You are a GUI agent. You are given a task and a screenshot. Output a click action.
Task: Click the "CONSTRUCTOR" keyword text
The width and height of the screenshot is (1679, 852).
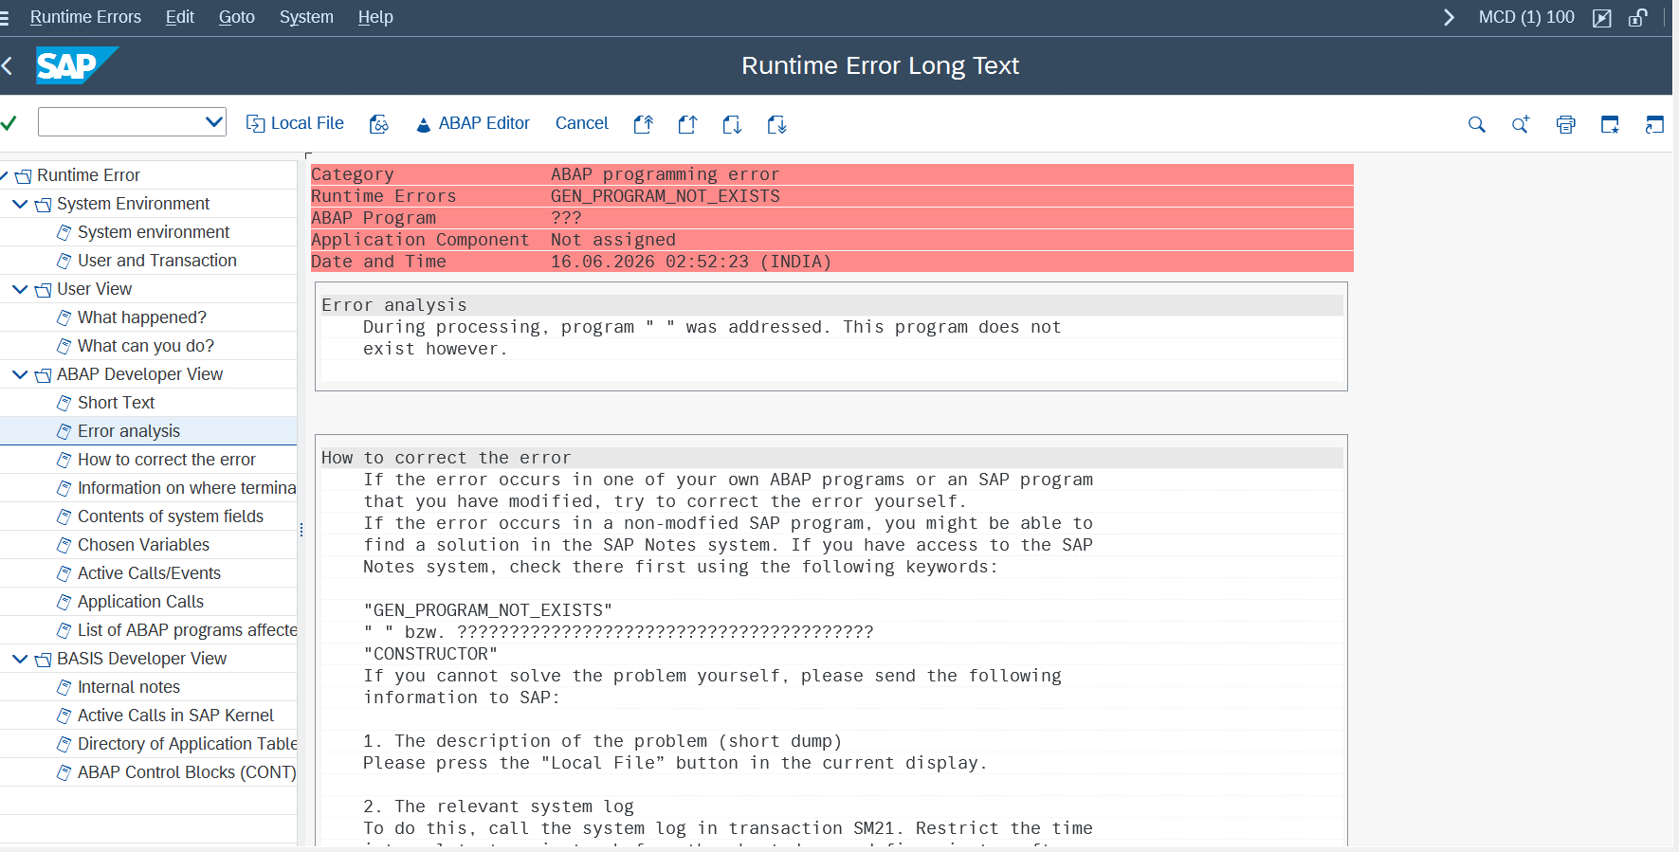pyautogui.click(x=430, y=654)
